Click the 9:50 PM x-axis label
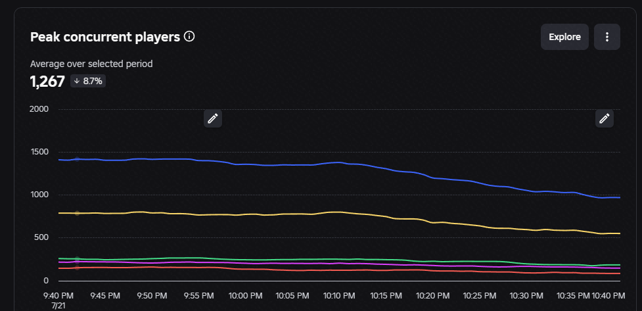 click(x=152, y=295)
